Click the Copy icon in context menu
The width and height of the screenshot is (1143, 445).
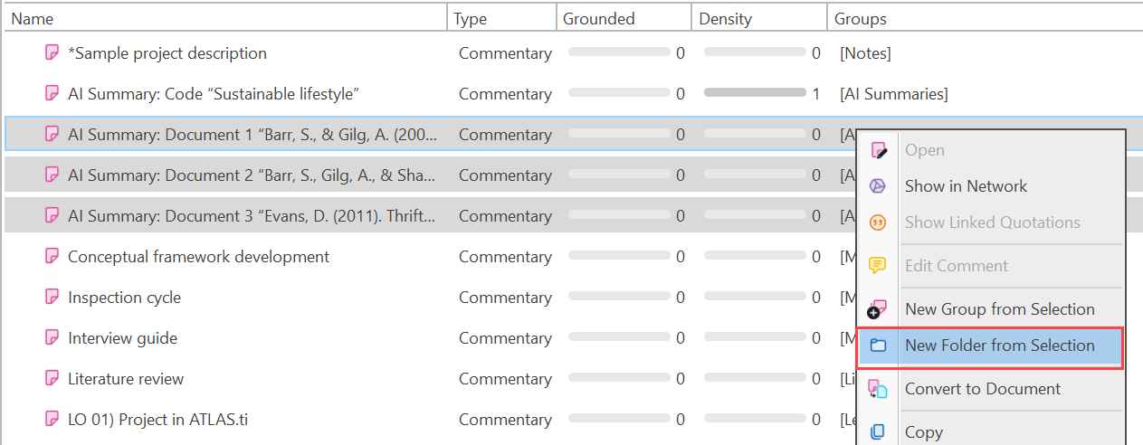click(x=877, y=432)
